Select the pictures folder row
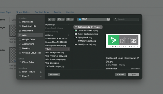This screenshot has height=94, width=163. [x=58, y=35]
